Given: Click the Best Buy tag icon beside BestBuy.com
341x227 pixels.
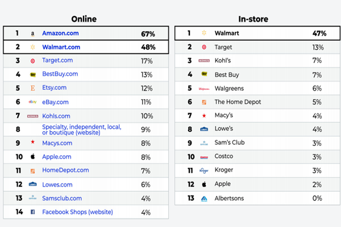Looking at the screenshot, I should pyautogui.click(x=32, y=74).
